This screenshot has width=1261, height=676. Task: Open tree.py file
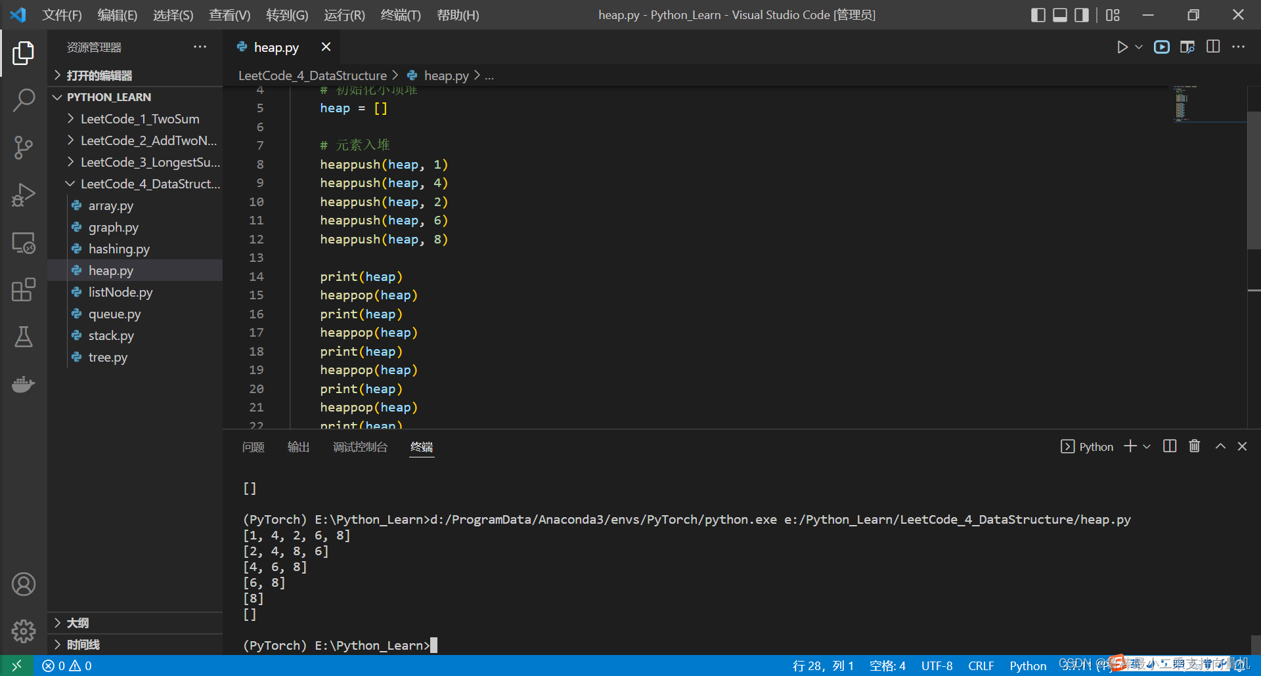point(135,357)
